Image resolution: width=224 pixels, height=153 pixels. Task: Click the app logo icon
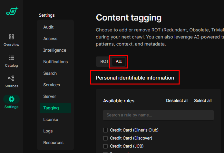(x=12, y=11)
